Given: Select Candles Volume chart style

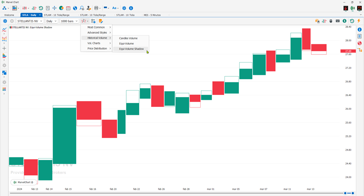Looking at the screenshot, I should (130, 38).
